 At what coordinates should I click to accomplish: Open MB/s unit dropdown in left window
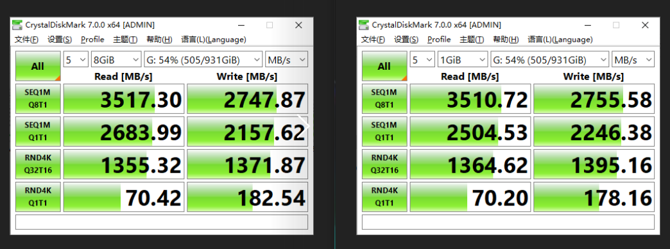coord(286,60)
